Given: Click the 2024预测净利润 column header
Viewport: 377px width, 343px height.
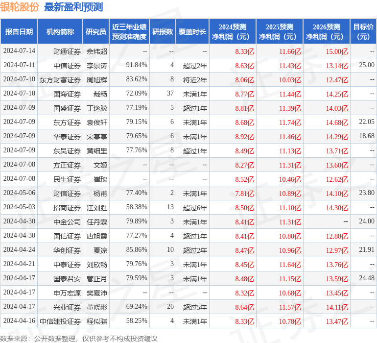Looking at the screenshot, I should [233, 31].
